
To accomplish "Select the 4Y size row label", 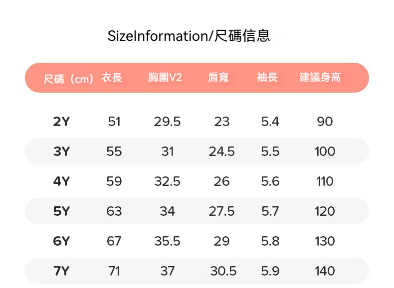I will click(61, 181).
